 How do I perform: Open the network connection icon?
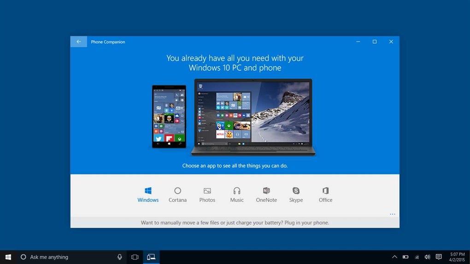tap(417, 257)
